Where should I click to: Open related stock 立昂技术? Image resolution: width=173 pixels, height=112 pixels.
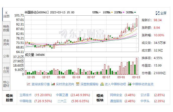[25, 95]
